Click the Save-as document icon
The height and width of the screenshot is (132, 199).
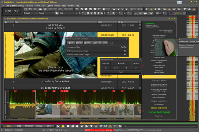45,9
